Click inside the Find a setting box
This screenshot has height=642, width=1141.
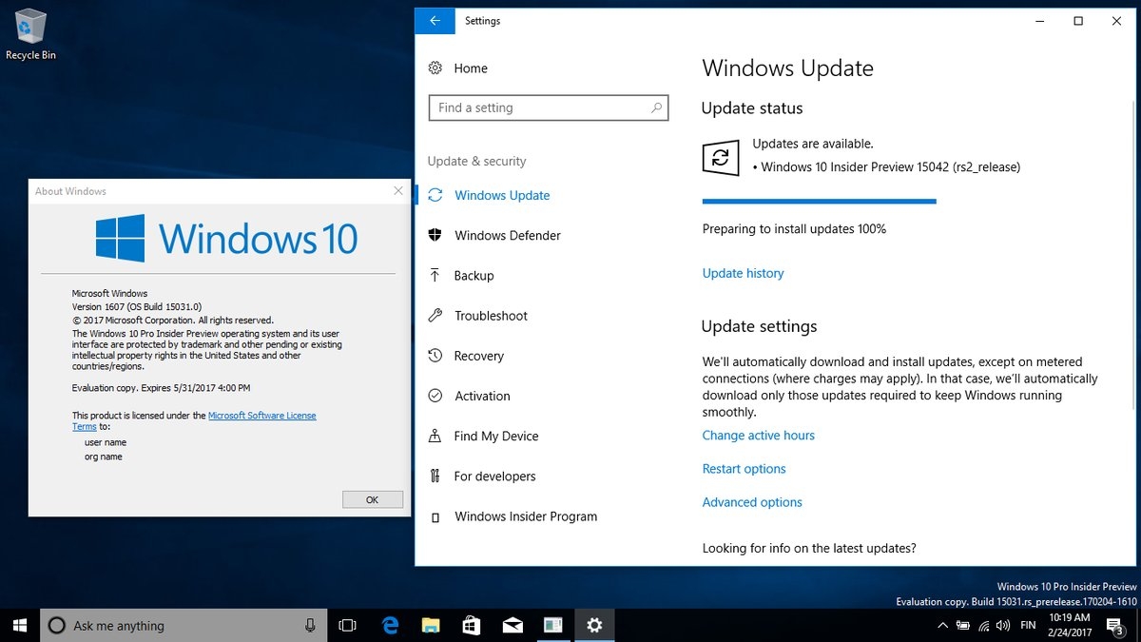point(549,108)
